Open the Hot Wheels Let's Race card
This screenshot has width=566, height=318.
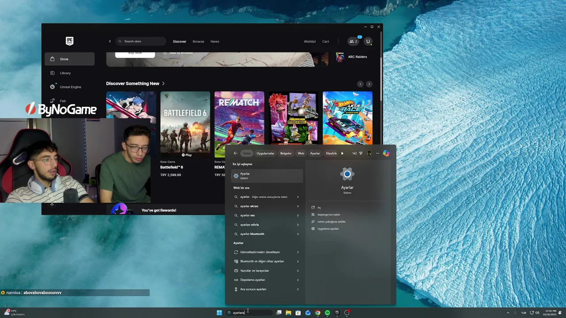click(x=348, y=118)
